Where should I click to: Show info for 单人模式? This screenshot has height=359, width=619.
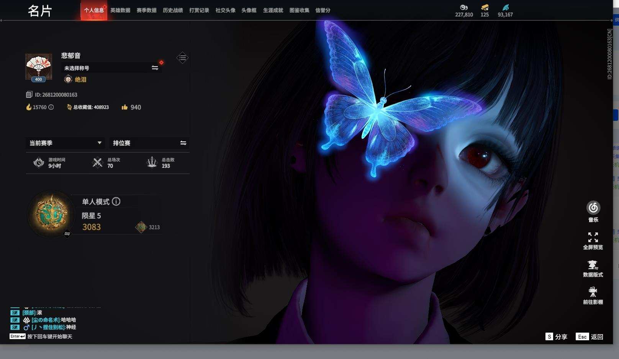click(116, 201)
